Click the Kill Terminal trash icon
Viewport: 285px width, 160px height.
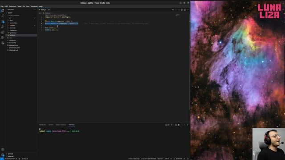click(x=179, y=125)
